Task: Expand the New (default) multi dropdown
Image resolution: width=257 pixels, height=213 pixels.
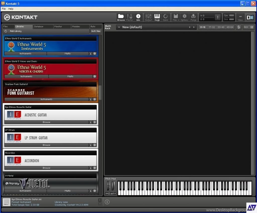Action: click(x=119, y=27)
